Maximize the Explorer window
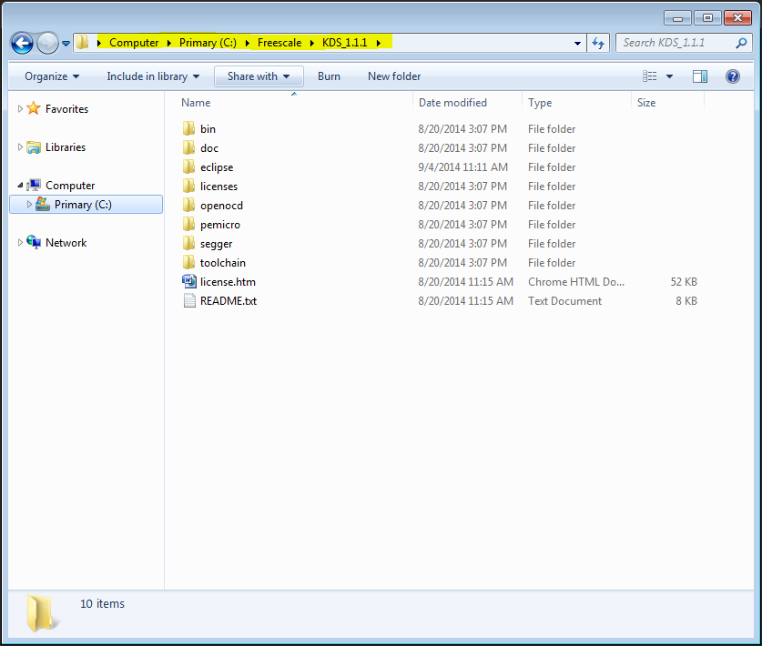Screen dimensions: 762x646 tap(707, 18)
